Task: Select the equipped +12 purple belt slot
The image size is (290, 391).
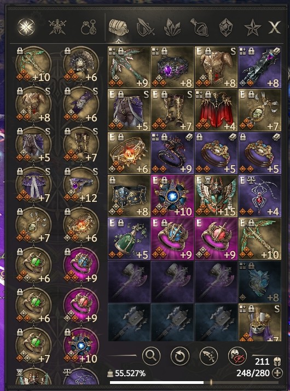Action: (81, 185)
